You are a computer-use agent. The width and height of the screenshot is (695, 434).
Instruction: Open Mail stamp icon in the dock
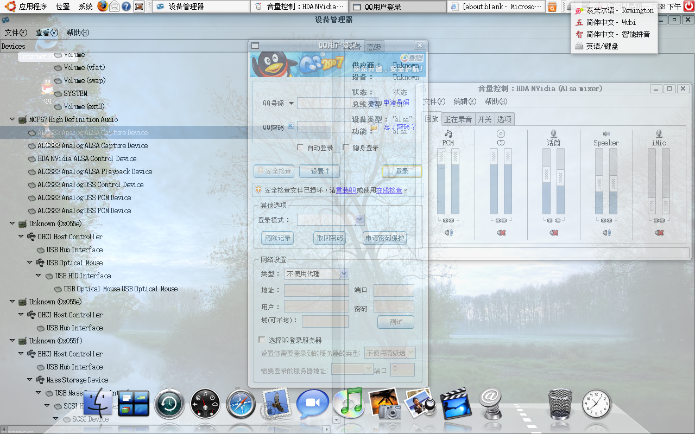pos(277,404)
